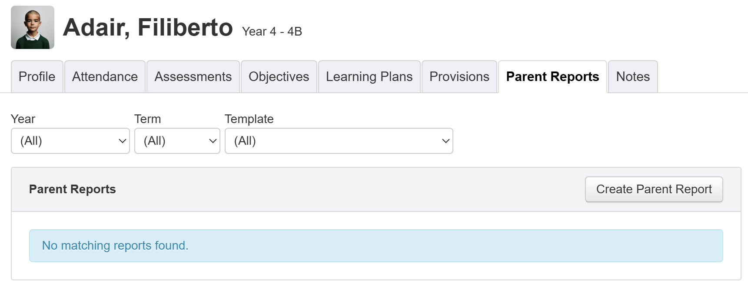748x286 pixels.
Task: Click the Term dropdown chevron arrow
Action: tap(213, 141)
